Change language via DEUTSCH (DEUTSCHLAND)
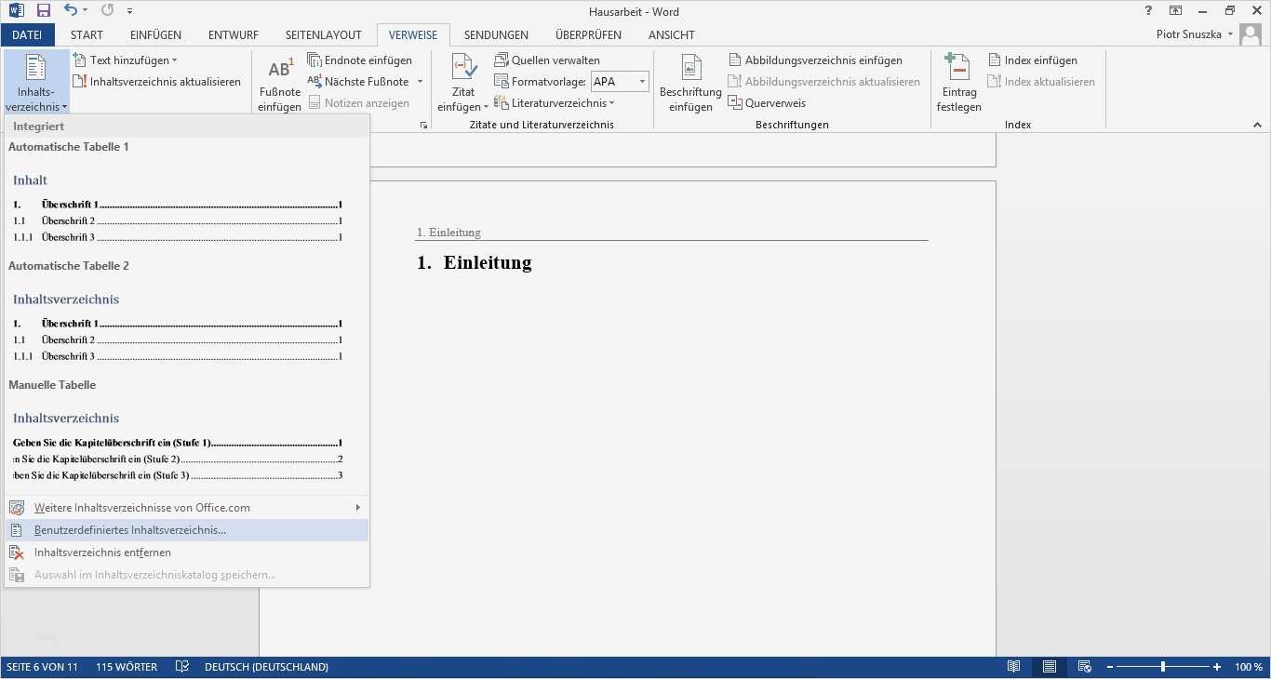 266,667
